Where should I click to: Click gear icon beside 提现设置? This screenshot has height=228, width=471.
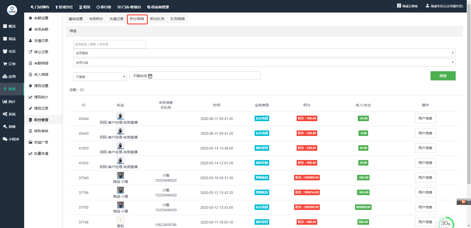pos(30,86)
